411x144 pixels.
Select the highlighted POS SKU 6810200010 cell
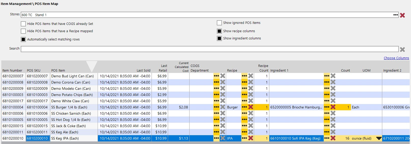pos(37,138)
